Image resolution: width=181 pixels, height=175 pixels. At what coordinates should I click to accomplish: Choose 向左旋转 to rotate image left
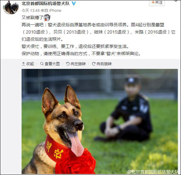78,64
